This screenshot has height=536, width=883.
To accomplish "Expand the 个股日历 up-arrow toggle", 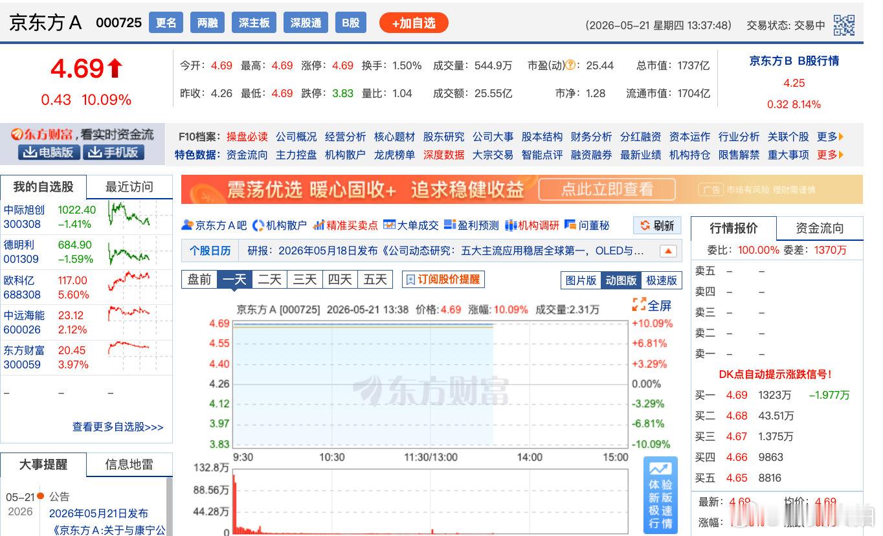I will [x=669, y=251].
